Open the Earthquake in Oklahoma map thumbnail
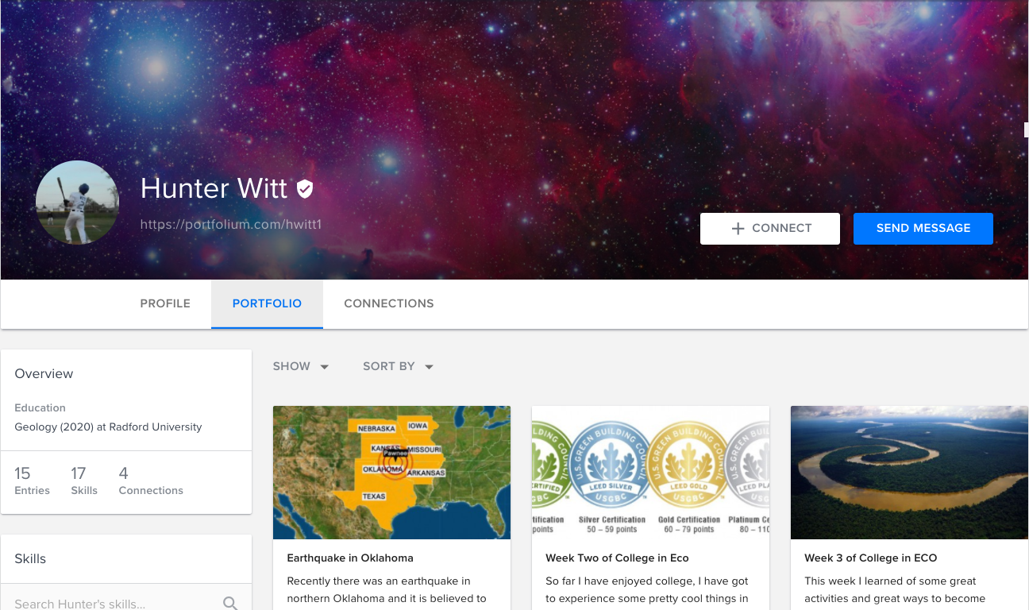 391,473
